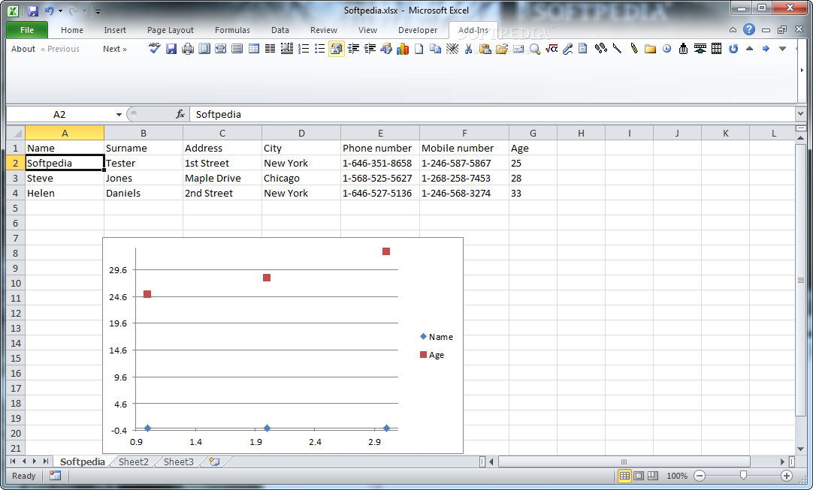Open the Developer ribbon tab
The width and height of the screenshot is (813, 490).
[417, 30]
